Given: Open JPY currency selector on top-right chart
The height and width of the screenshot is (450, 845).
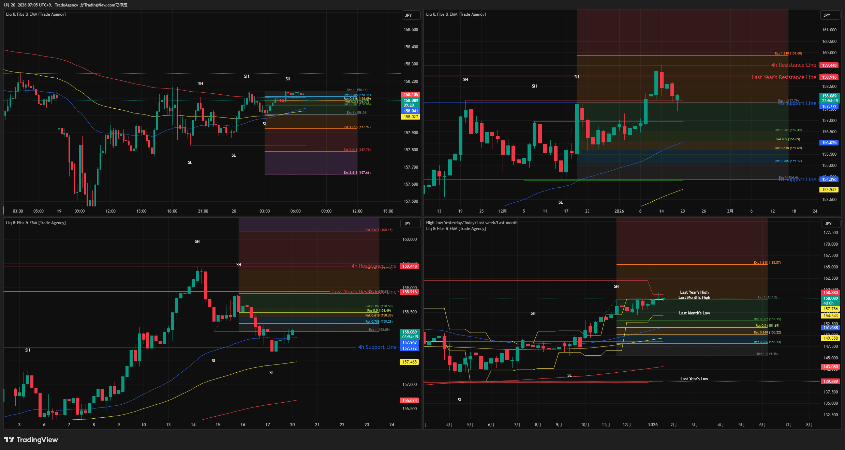Looking at the screenshot, I should pos(827,15).
